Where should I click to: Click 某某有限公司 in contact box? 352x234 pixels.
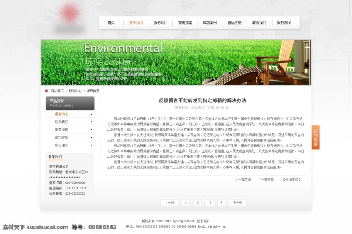(59, 166)
